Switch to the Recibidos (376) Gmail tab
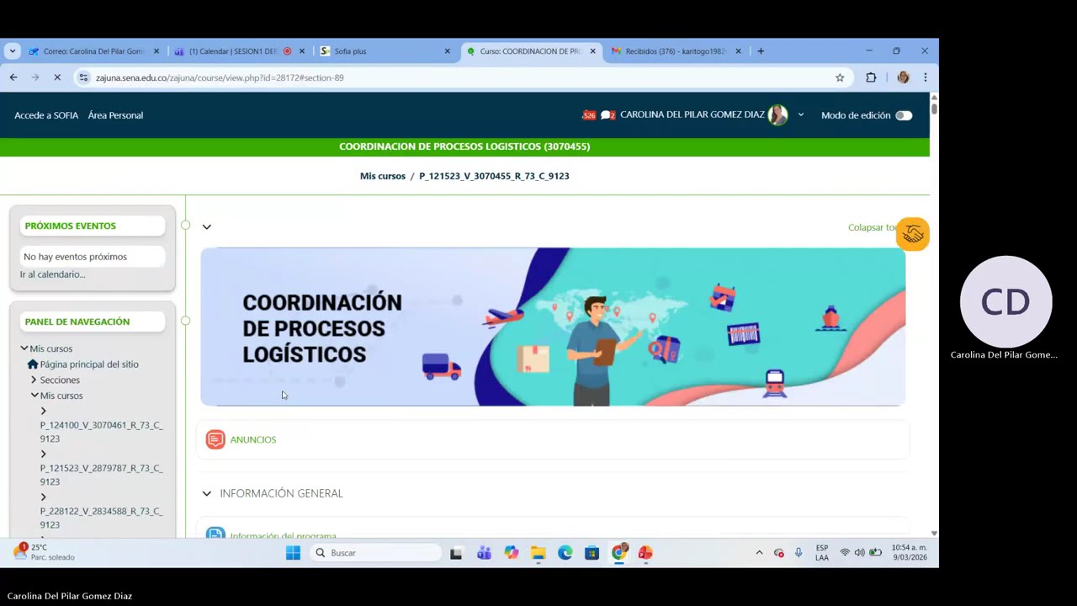Viewport: 1077px width, 606px height. tap(676, 51)
